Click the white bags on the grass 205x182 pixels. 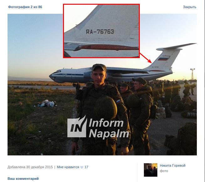47,104
